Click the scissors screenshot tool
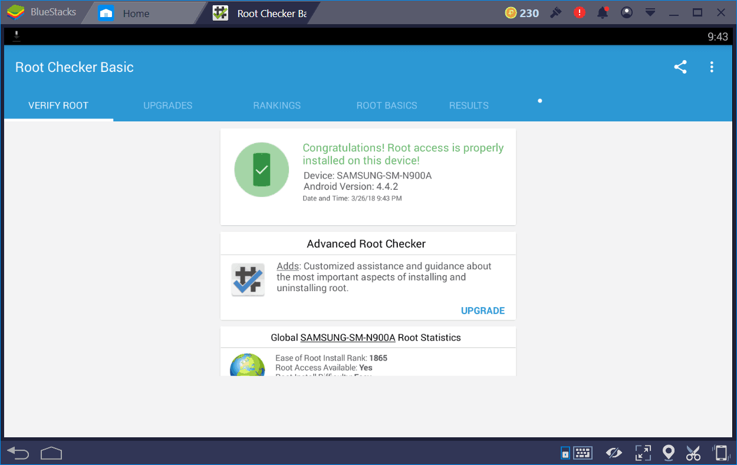 click(x=693, y=453)
